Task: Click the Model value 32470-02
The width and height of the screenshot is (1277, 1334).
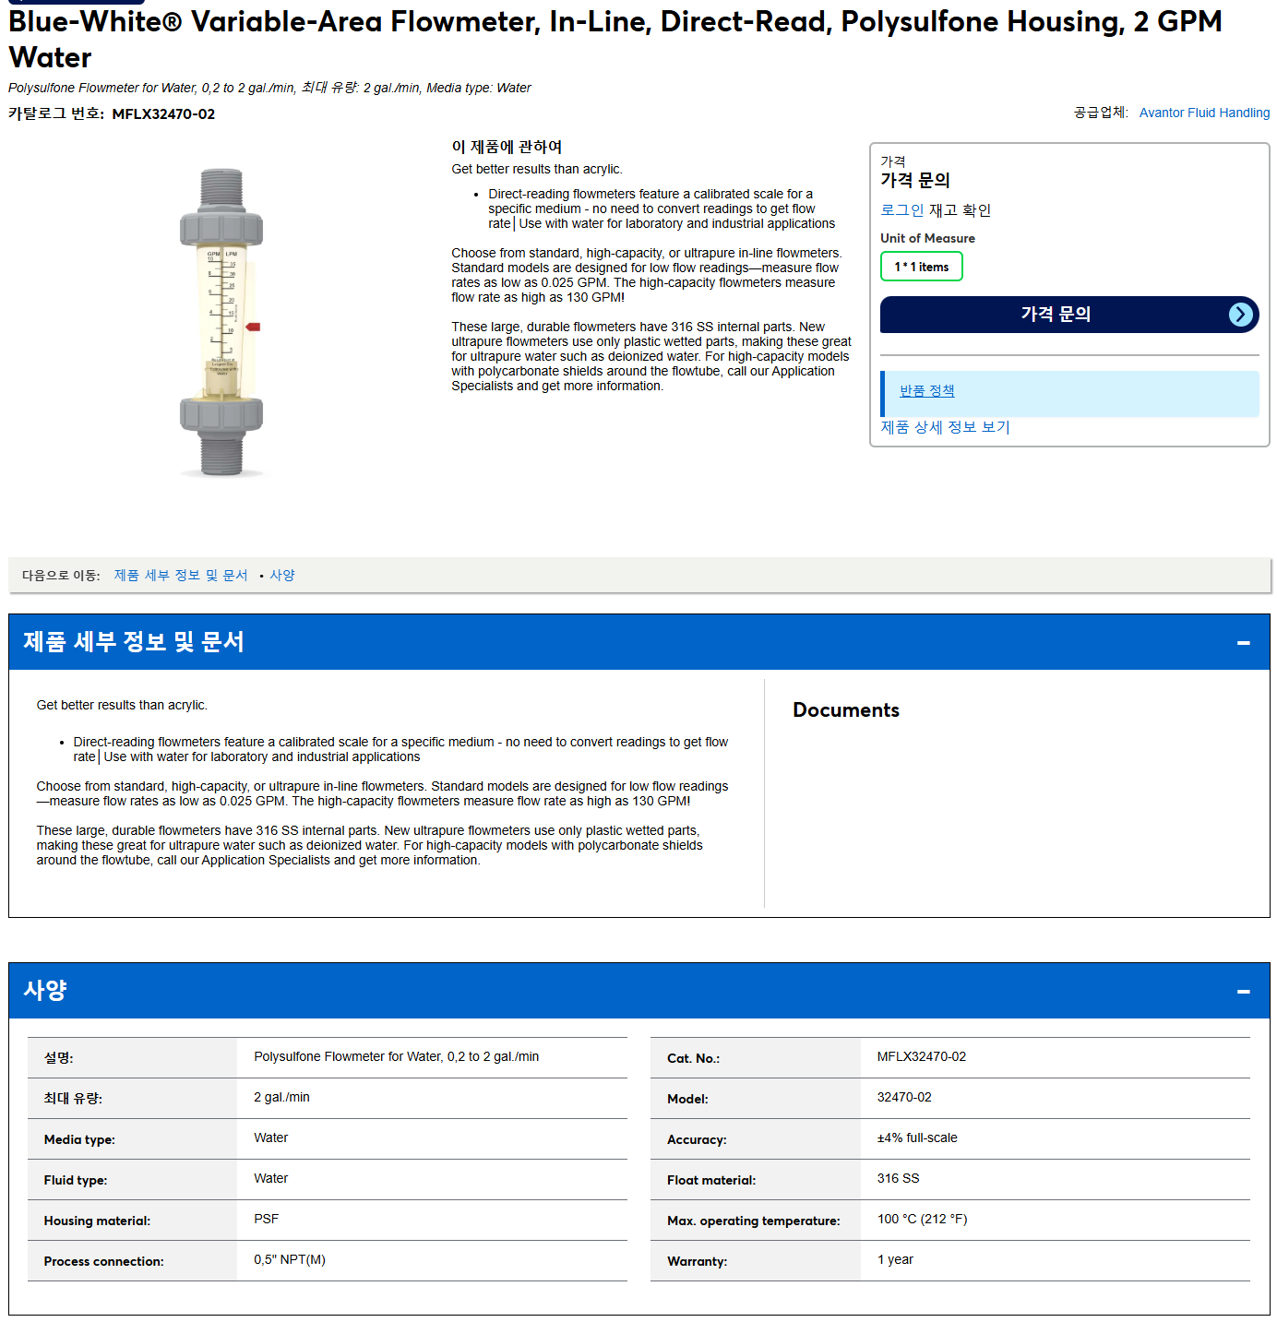Action: click(904, 1098)
